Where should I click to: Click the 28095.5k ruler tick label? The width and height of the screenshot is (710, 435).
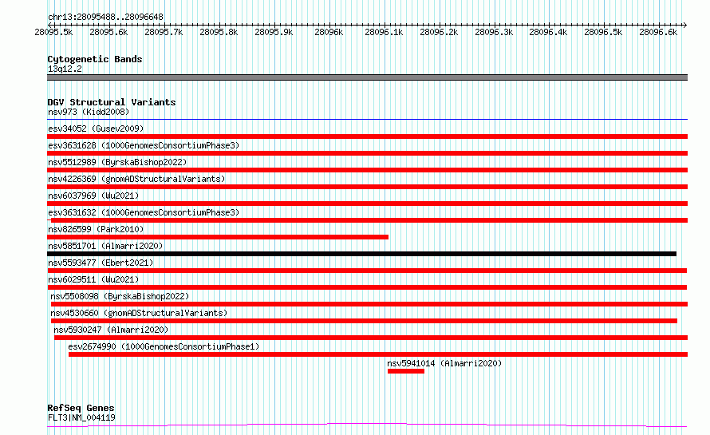pyautogui.click(x=53, y=32)
